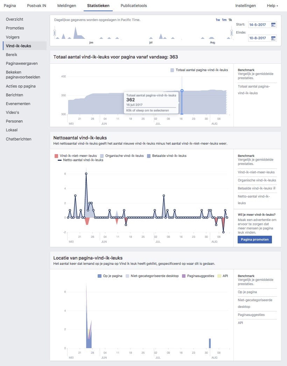This screenshot has width=287, height=366.
Task: Click the 362 tooltip value
Action: point(131,100)
